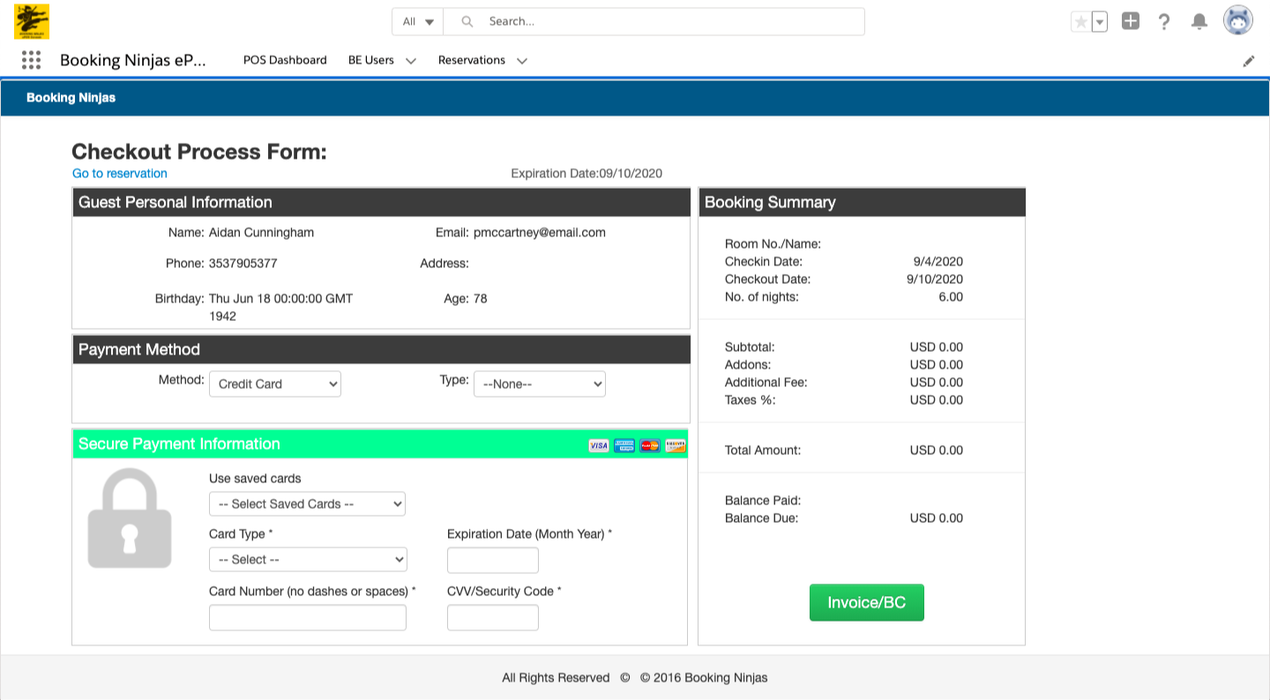Click the Booking Ninjas ePOS app name
The height and width of the screenshot is (700, 1270).
(x=132, y=60)
